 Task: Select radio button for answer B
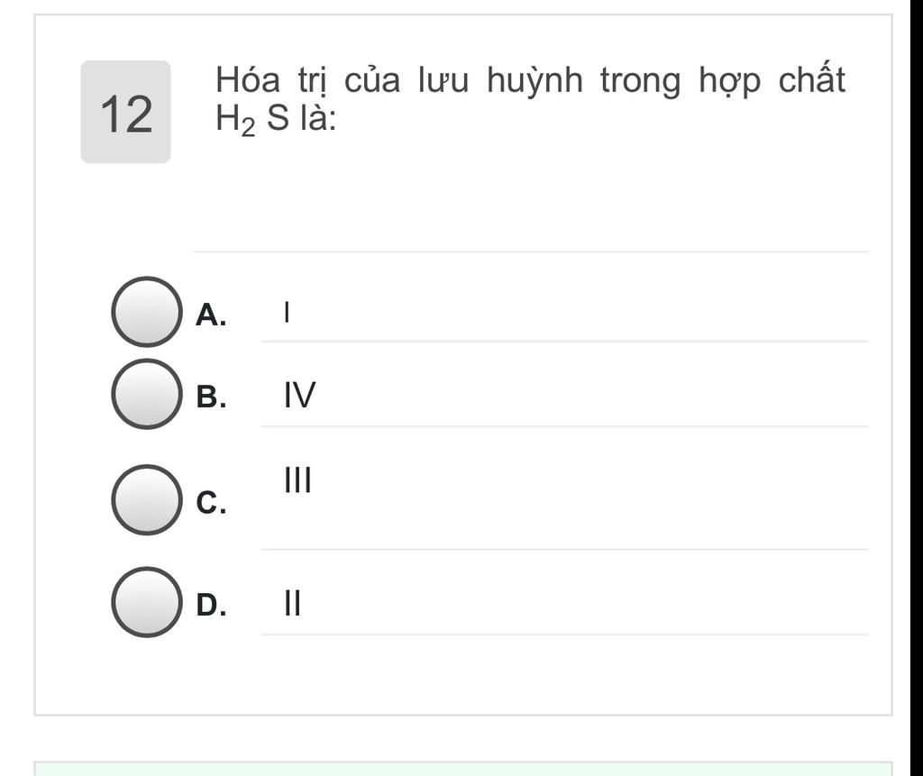(x=145, y=394)
